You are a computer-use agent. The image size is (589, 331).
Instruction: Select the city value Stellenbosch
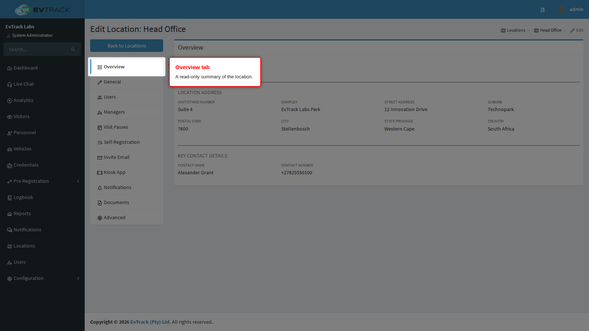click(296, 129)
